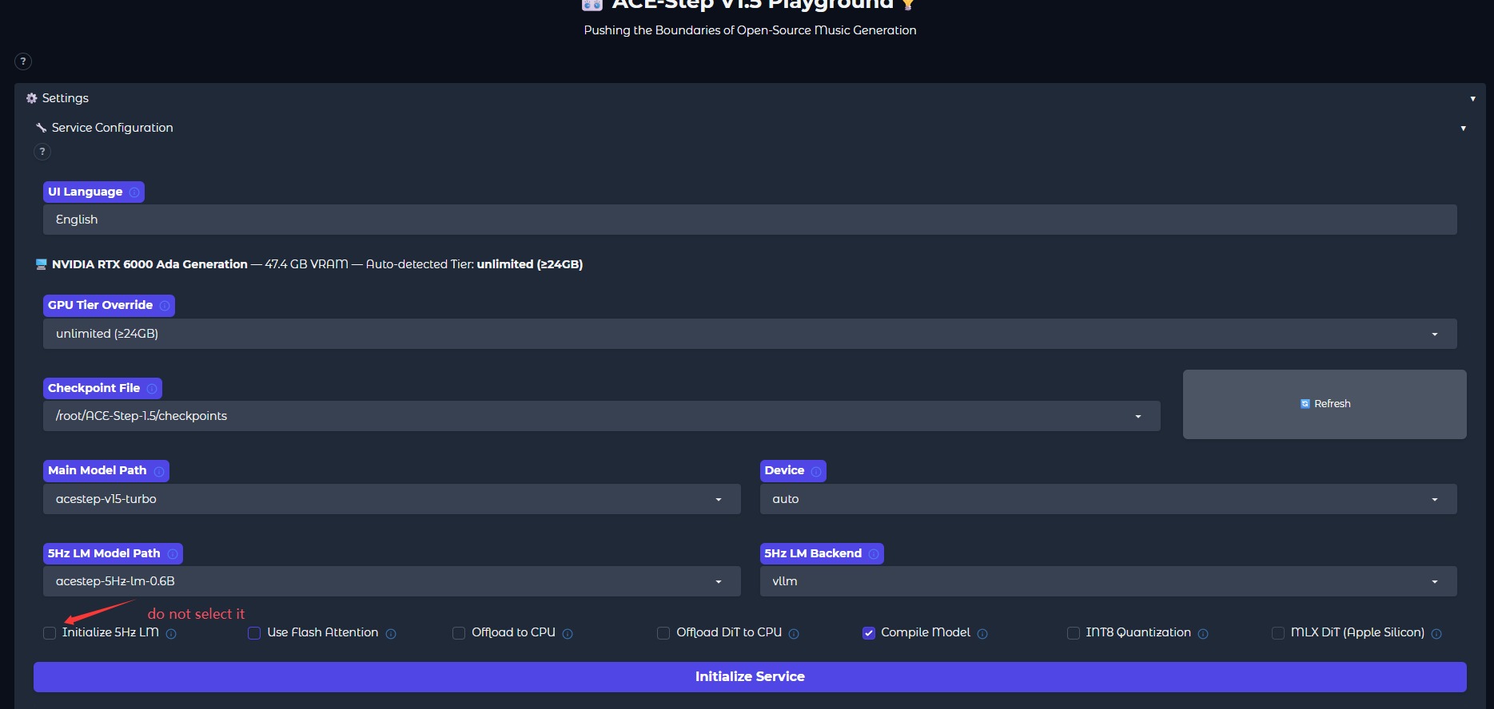Expand the Checkpoint File dropdown

point(601,416)
